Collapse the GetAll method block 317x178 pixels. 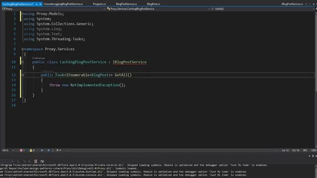click(x=22, y=75)
